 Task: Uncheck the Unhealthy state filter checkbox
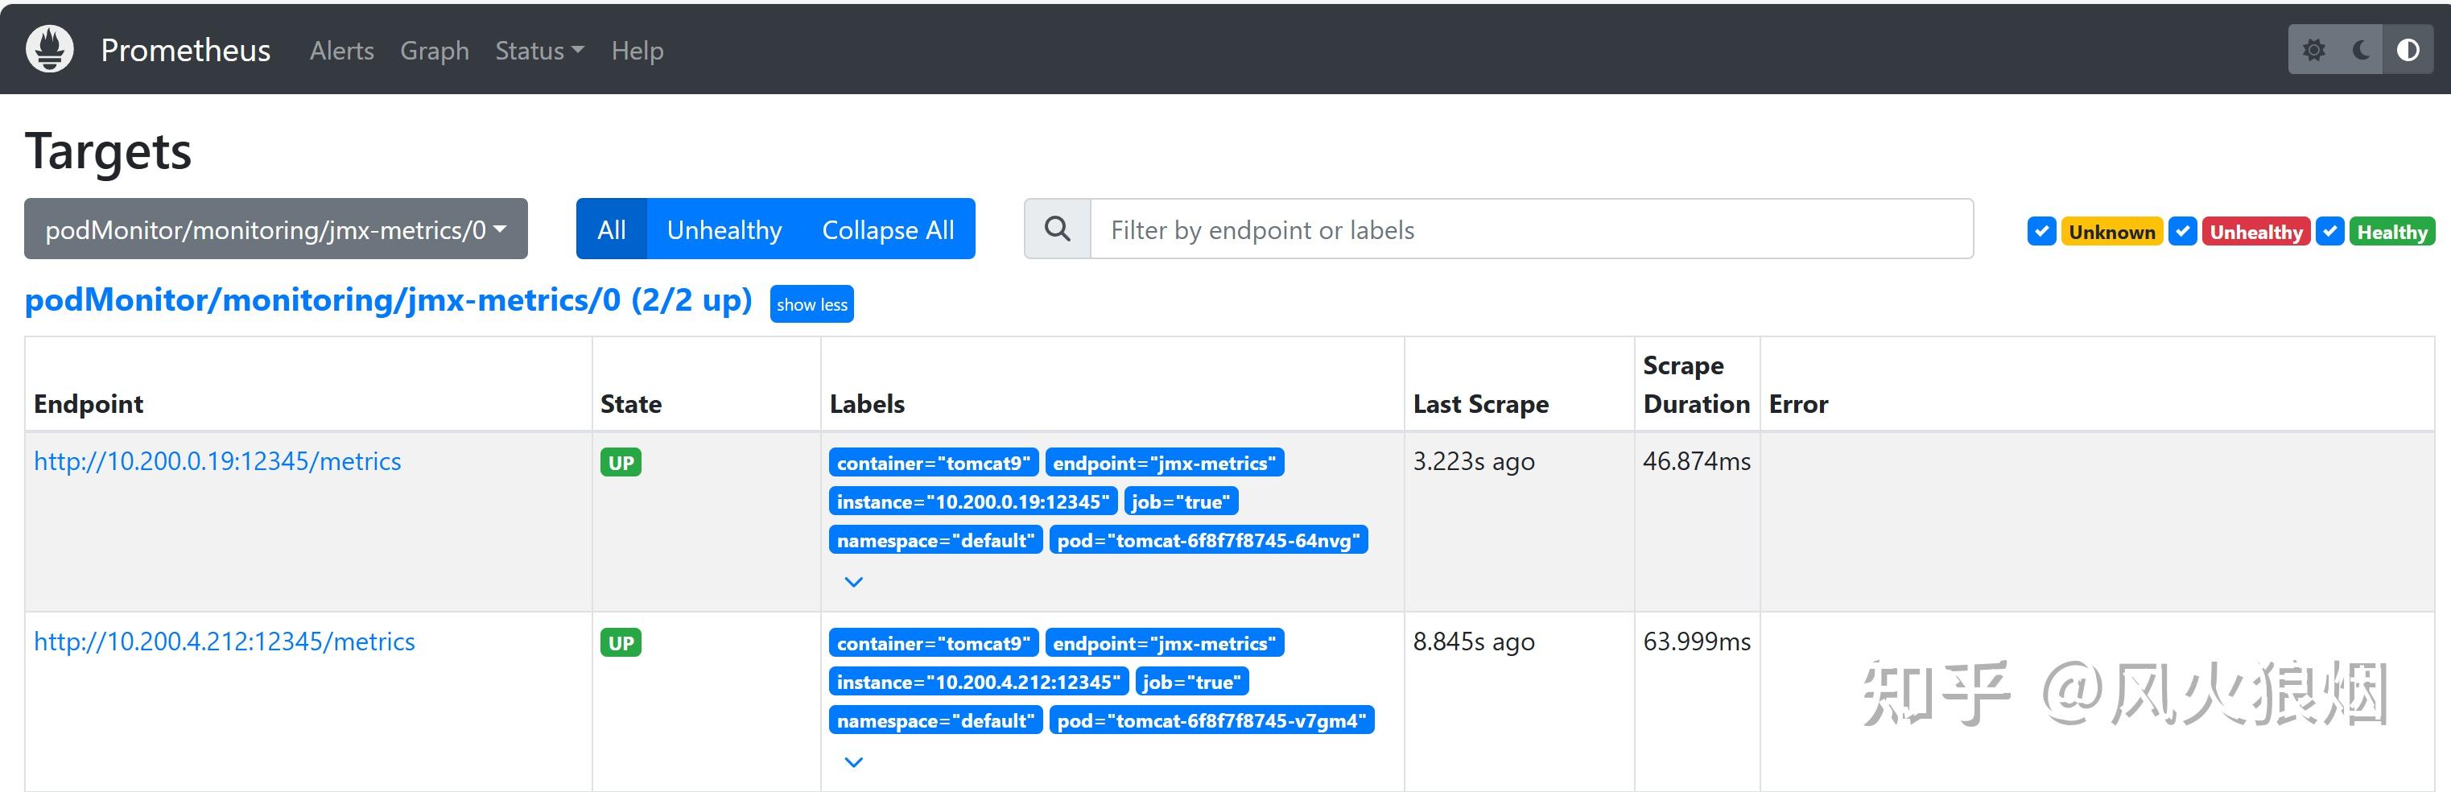pos(2183,231)
